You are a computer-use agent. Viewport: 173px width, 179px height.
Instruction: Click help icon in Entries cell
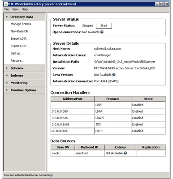(x=125, y=153)
